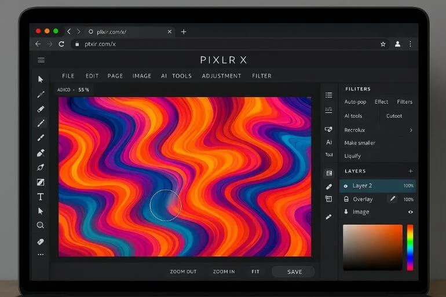Select the pen tool above the gradient tool
The width and height of the screenshot is (446, 297).
coord(41,167)
